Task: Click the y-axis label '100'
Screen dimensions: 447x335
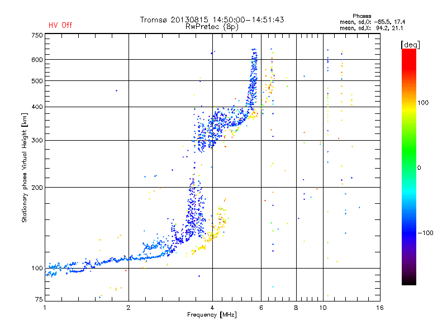Action: [37, 269]
